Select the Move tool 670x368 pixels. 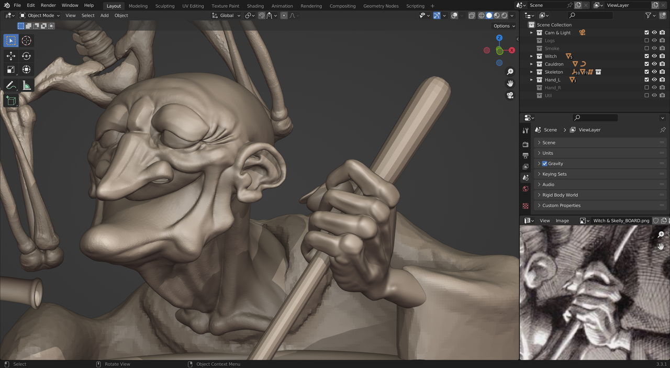(x=11, y=56)
